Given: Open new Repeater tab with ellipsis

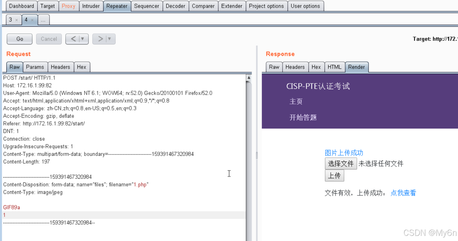Looking at the screenshot, I should point(43,20).
